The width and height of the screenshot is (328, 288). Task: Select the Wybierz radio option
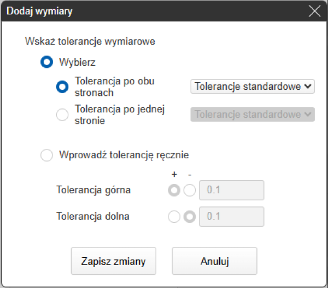tap(47, 62)
